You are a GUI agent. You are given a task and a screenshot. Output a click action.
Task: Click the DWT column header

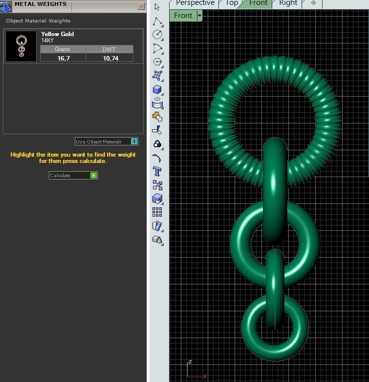pyautogui.click(x=109, y=49)
